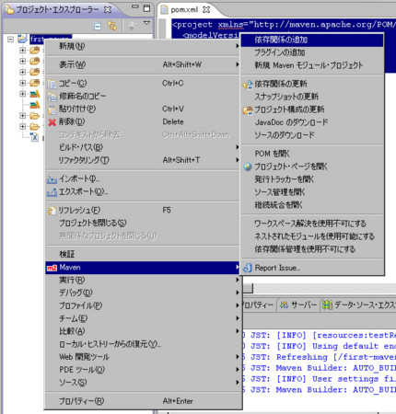Click the m2 Maven icon
Viewport: 396px width, 414px height.
(x=52, y=268)
